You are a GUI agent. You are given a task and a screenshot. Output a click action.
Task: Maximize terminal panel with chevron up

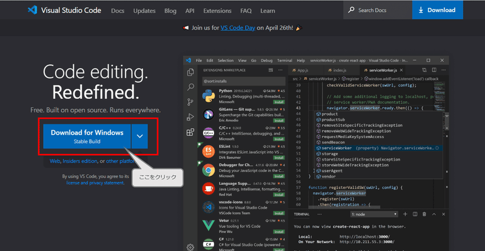click(434, 214)
